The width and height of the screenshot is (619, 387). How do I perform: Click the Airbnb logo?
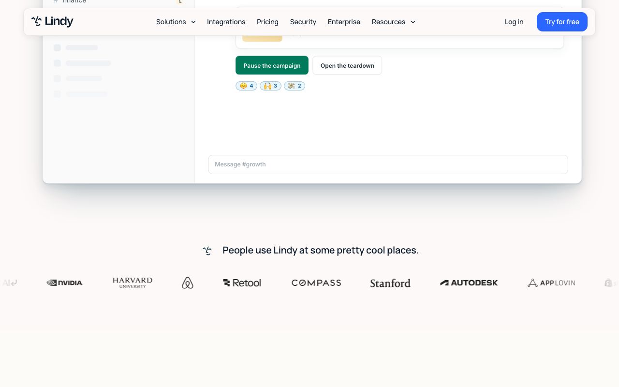[x=188, y=283]
